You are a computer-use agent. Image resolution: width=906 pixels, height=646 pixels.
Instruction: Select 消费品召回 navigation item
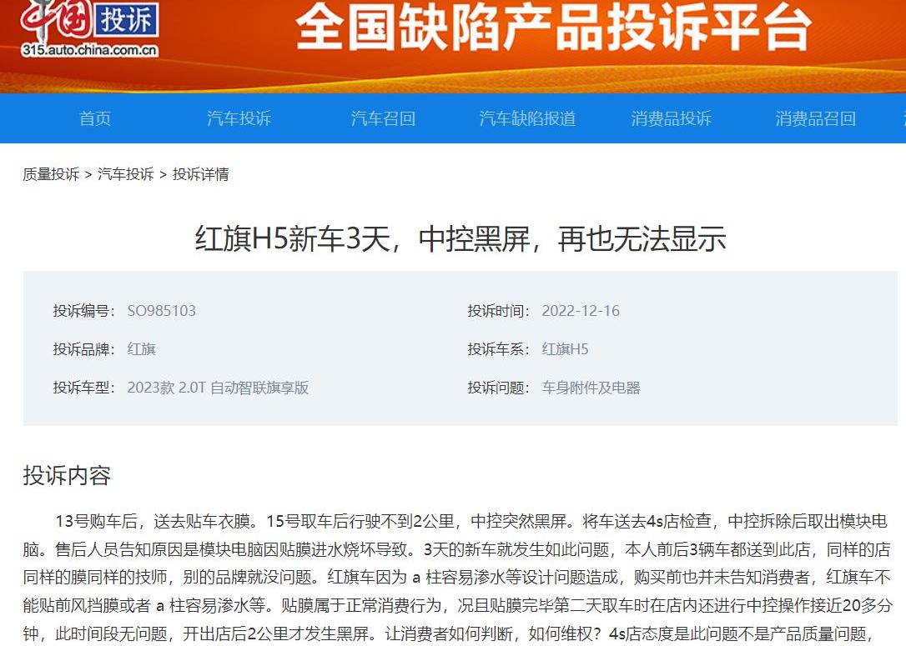click(x=815, y=118)
